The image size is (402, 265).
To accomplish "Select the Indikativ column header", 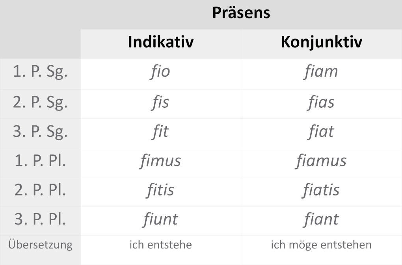I will click(160, 42).
